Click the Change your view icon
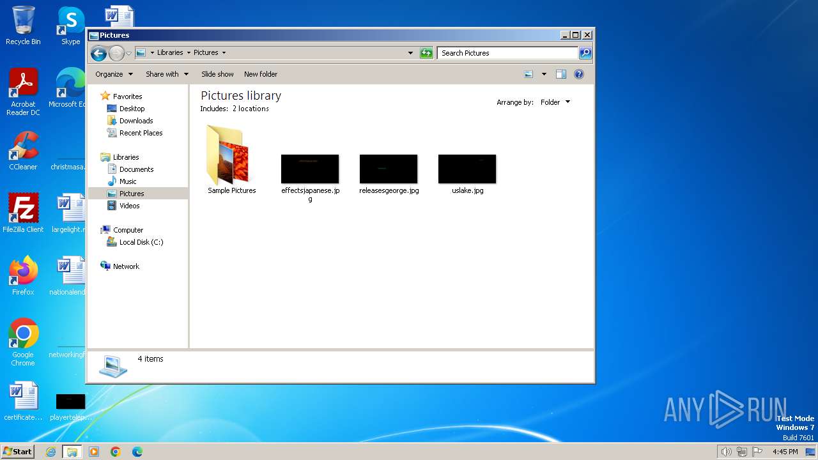This screenshot has width=818, height=460. [x=529, y=74]
